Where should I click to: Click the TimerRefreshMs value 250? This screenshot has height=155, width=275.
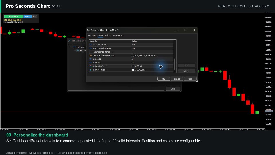tap(133, 45)
